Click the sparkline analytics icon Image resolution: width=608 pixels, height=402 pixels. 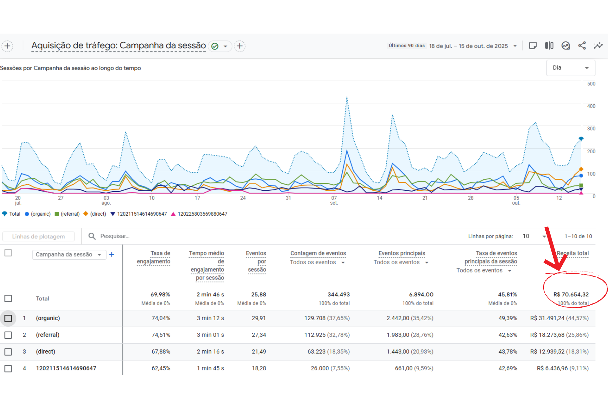tap(598, 46)
